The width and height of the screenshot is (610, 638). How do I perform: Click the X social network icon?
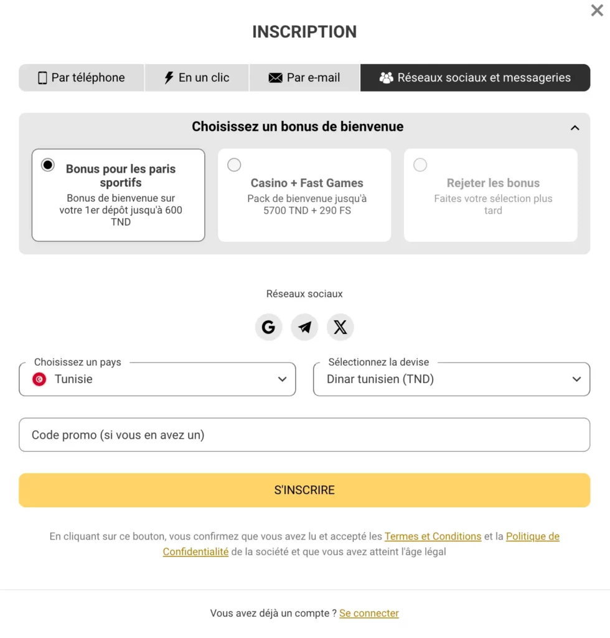(x=340, y=326)
